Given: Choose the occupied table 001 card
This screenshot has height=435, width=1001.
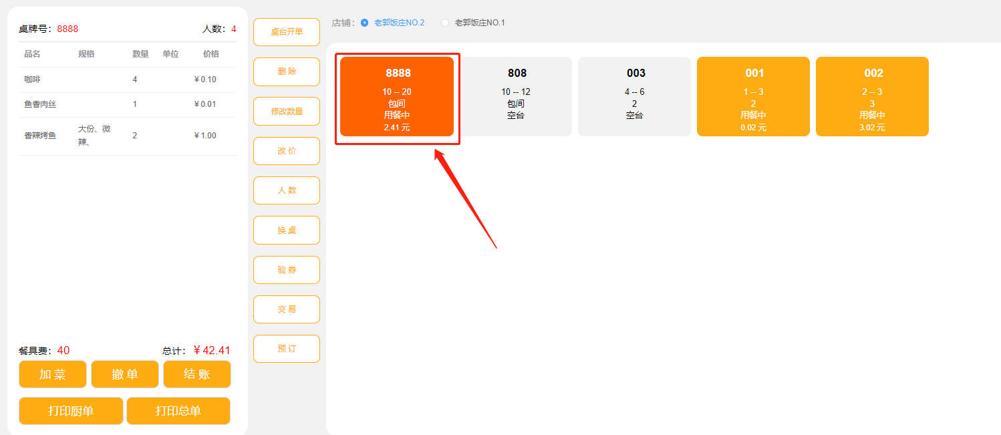Looking at the screenshot, I should coord(754,96).
